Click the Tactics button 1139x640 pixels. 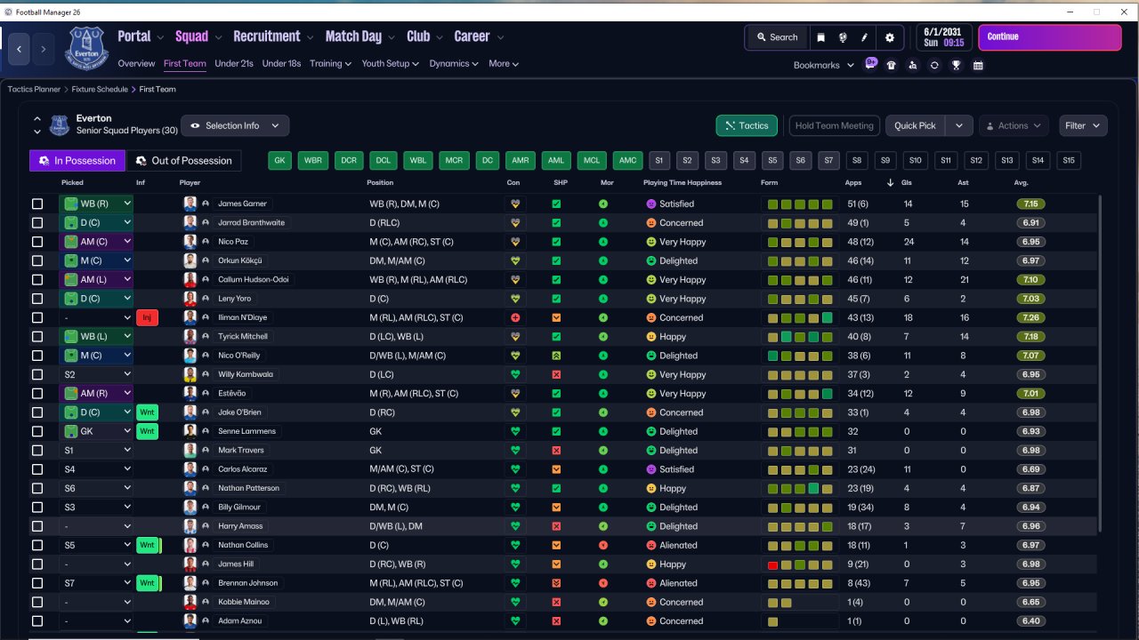point(746,125)
